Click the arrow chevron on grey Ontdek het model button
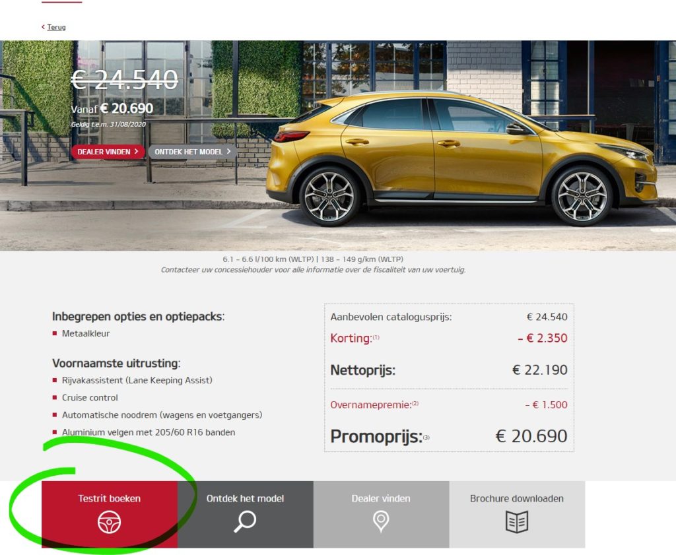Image resolution: width=676 pixels, height=555 pixels. coord(229,151)
